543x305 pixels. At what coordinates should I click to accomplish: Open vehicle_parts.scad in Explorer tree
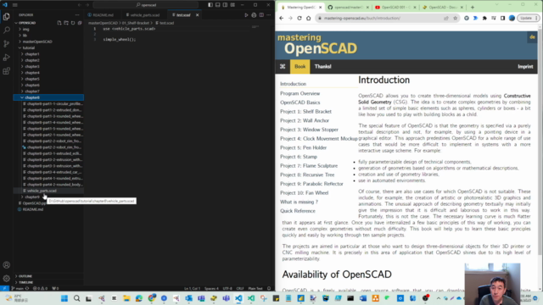coord(42,191)
